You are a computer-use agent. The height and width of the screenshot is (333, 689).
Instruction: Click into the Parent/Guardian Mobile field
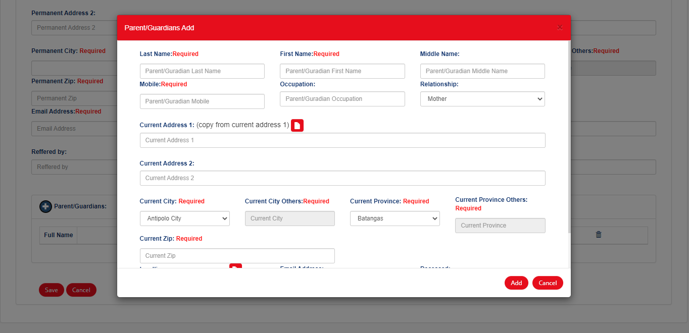pyautogui.click(x=202, y=101)
